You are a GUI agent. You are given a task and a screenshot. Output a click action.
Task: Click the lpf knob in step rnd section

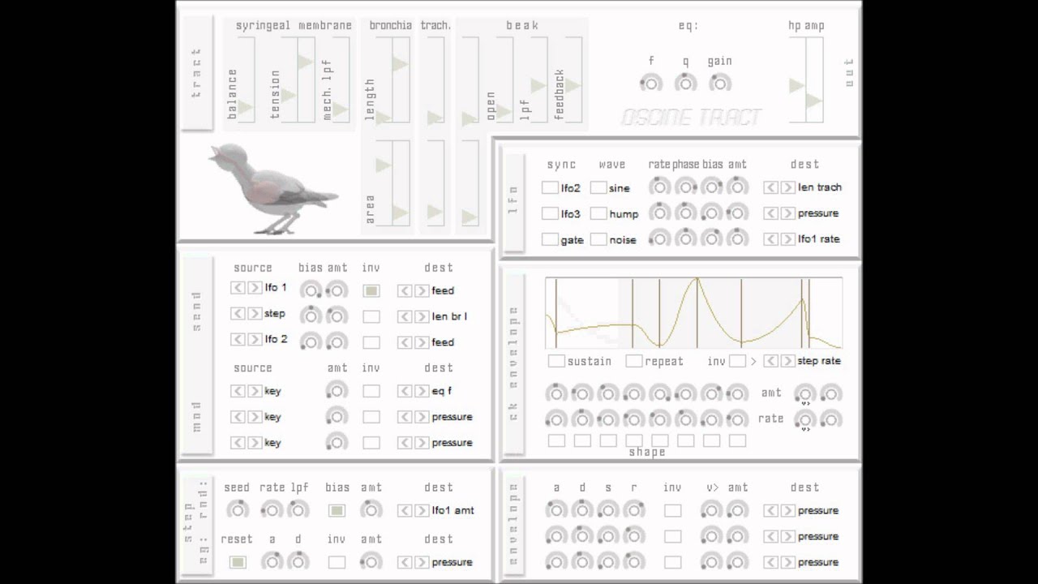click(x=298, y=510)
